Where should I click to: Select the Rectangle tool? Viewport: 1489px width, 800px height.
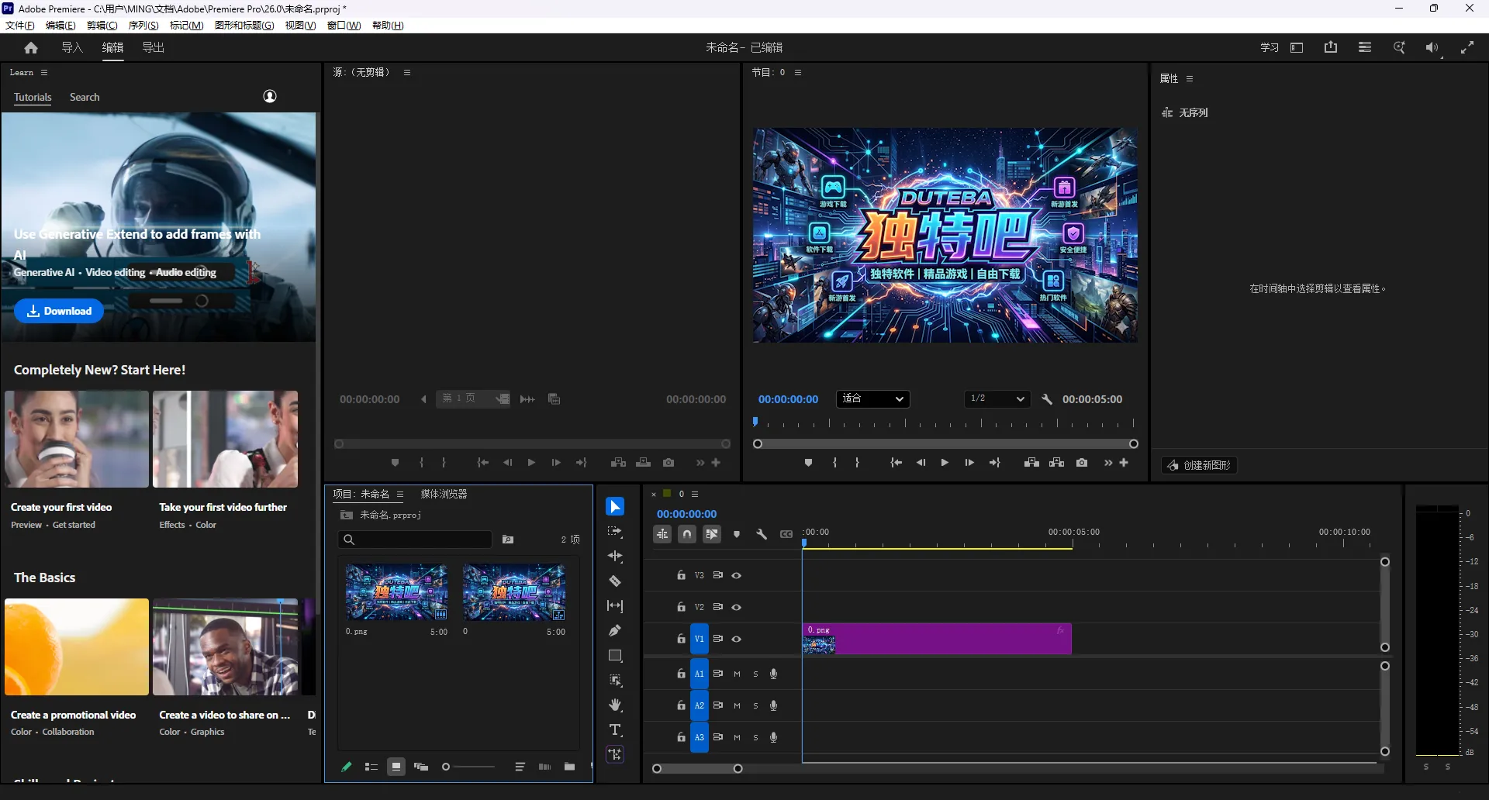(615, 656)
